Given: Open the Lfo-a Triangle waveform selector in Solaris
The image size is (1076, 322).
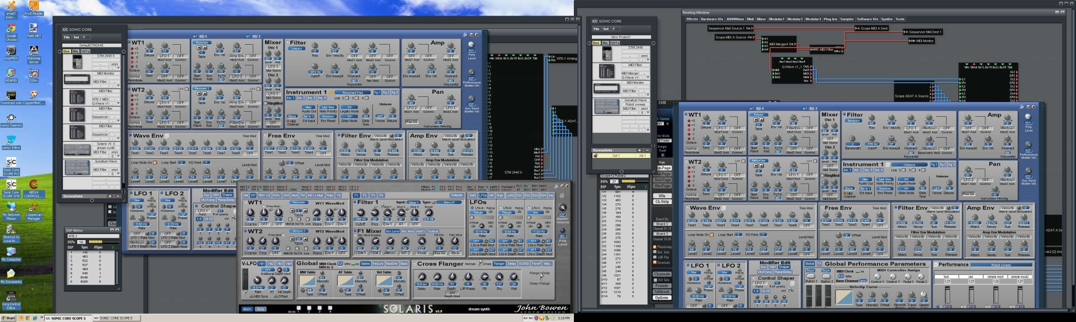Looking at the screenshot, I should pyautogui.click(x=479, y=212).
